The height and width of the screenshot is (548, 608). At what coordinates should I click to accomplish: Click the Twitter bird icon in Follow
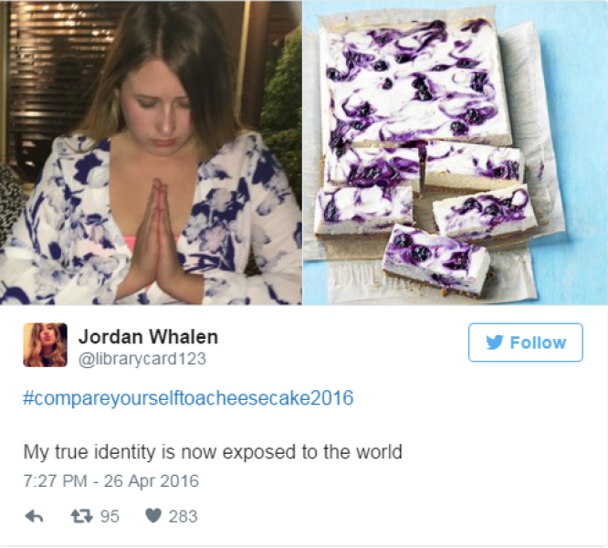click(x=495, y=342)
